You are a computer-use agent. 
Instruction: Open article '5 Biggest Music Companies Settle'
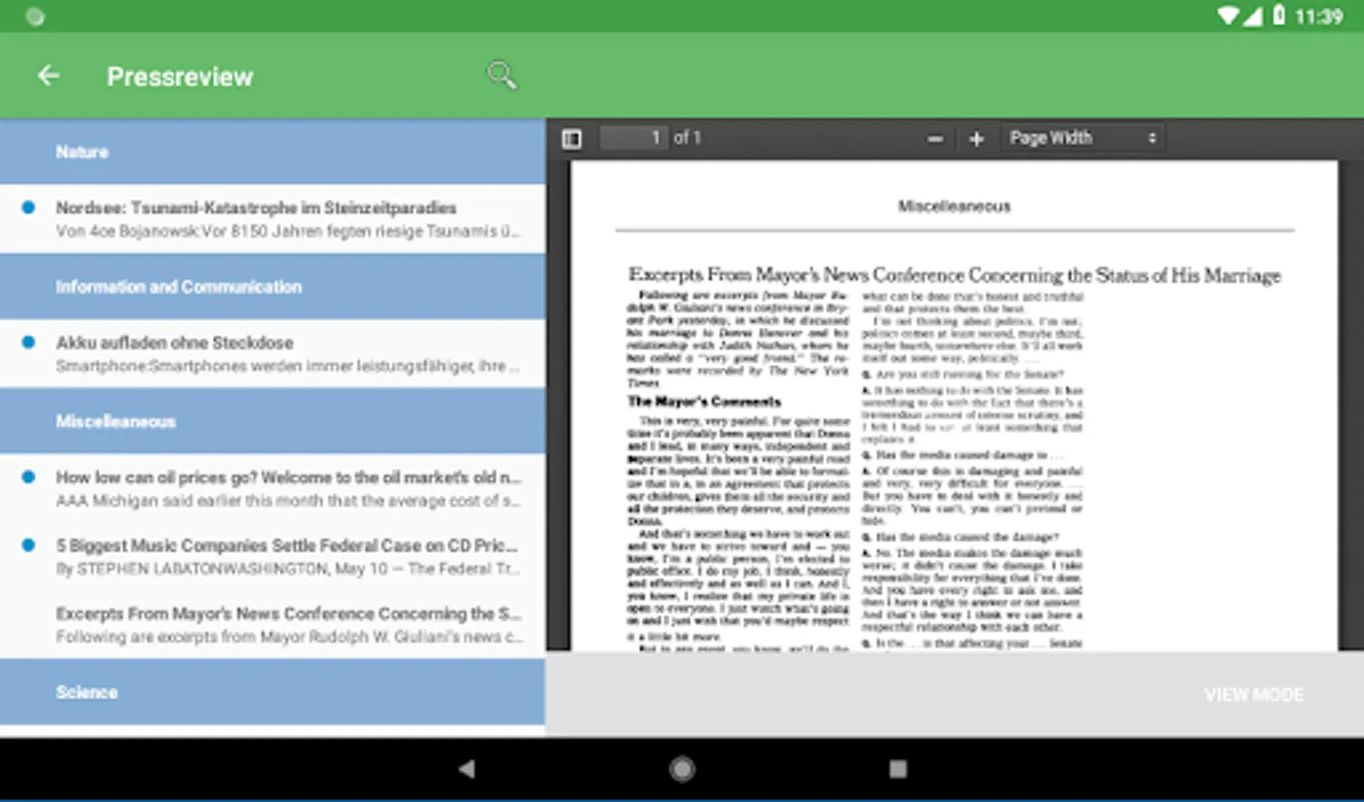[273, 556]
